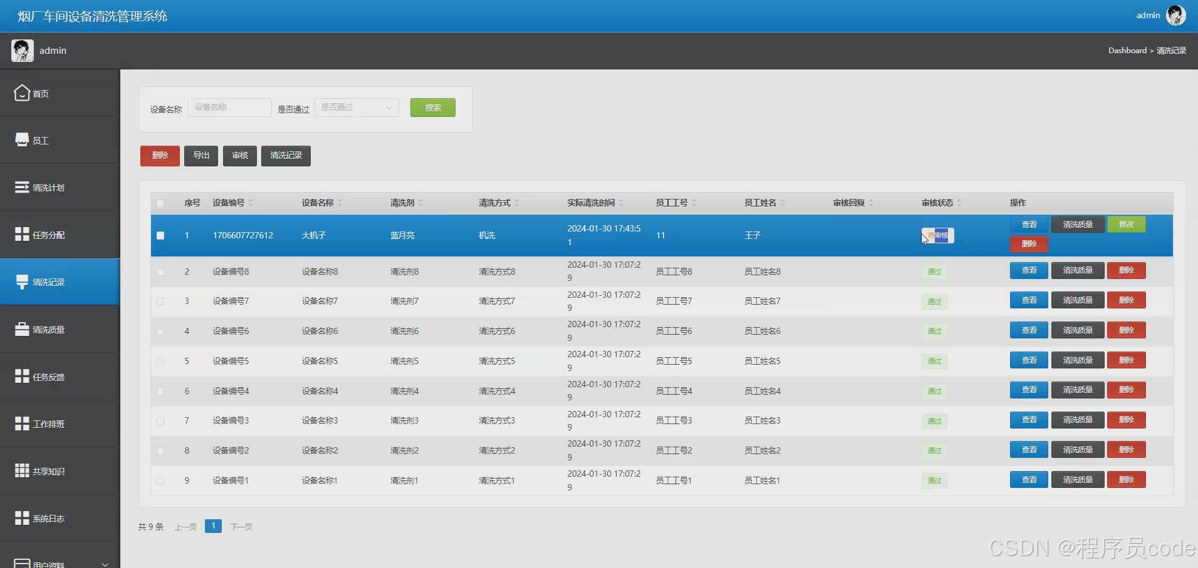The width and height of the screenshot is (1198, 568).
Task: Sort by 设备编号 column arrows
Action: 251,203
